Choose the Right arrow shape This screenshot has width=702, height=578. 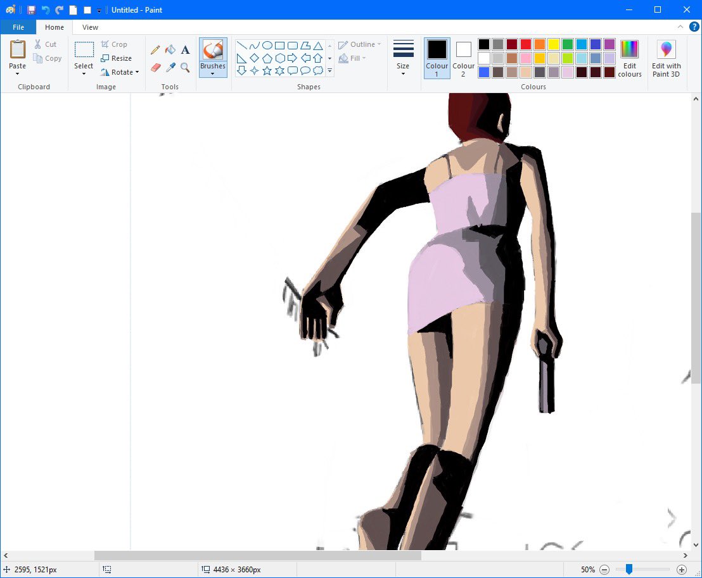293,58
